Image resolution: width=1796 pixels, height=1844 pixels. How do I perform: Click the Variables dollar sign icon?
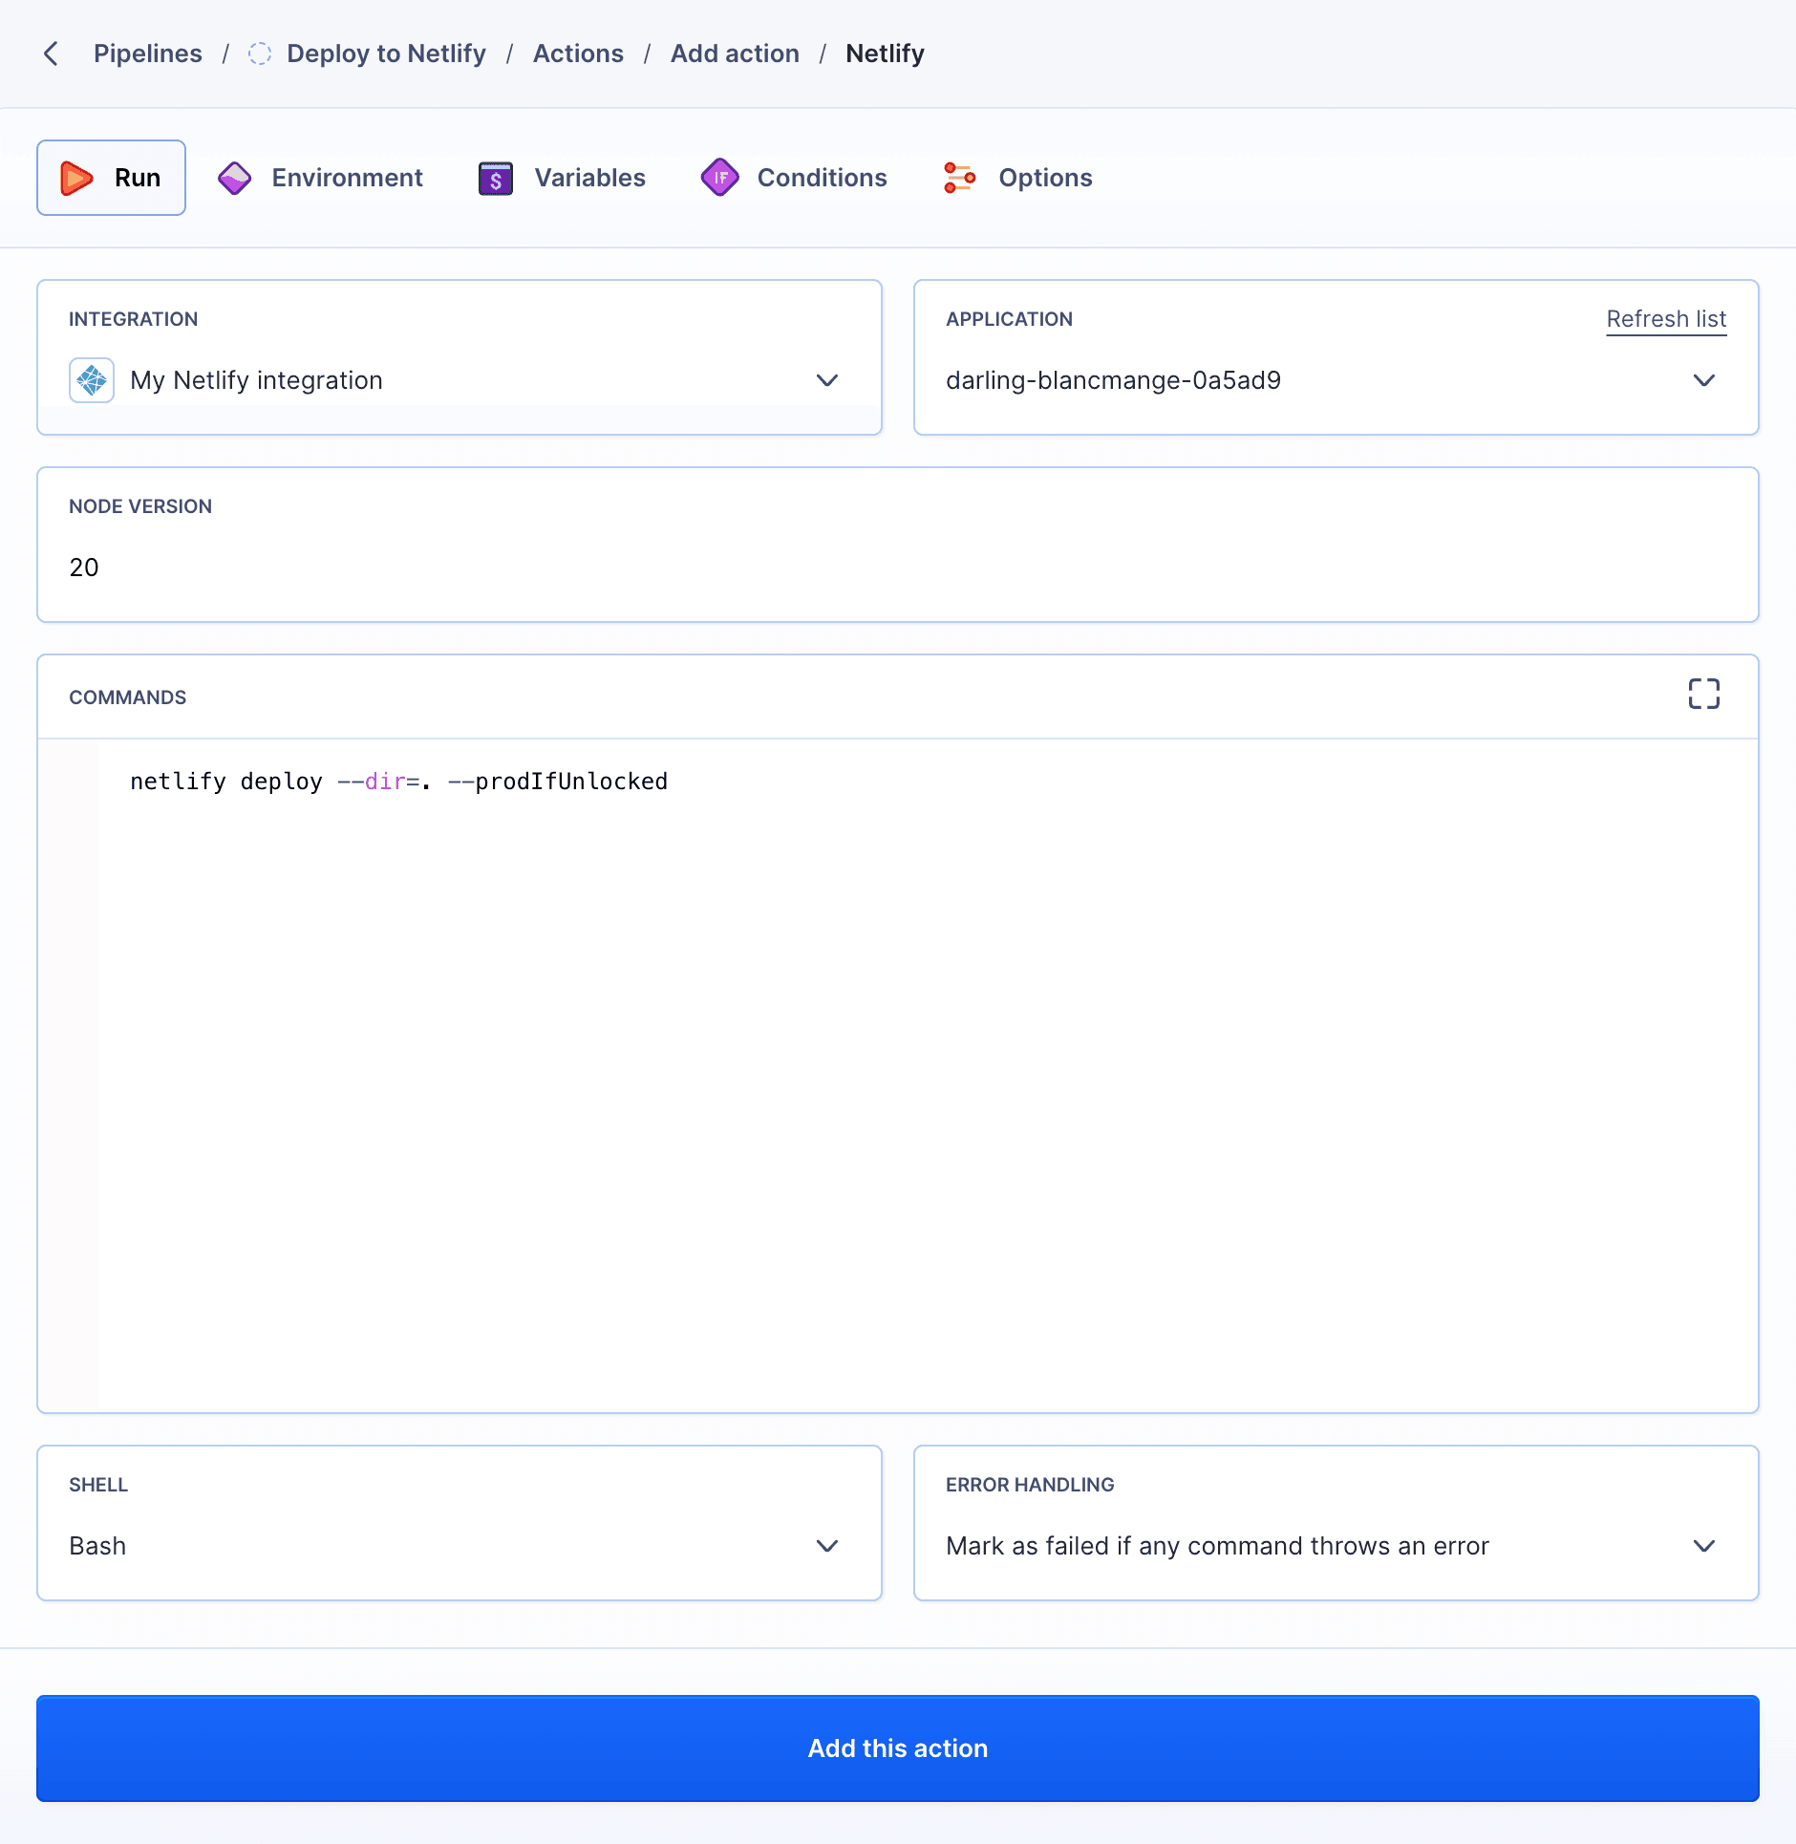tap(494, 177)
